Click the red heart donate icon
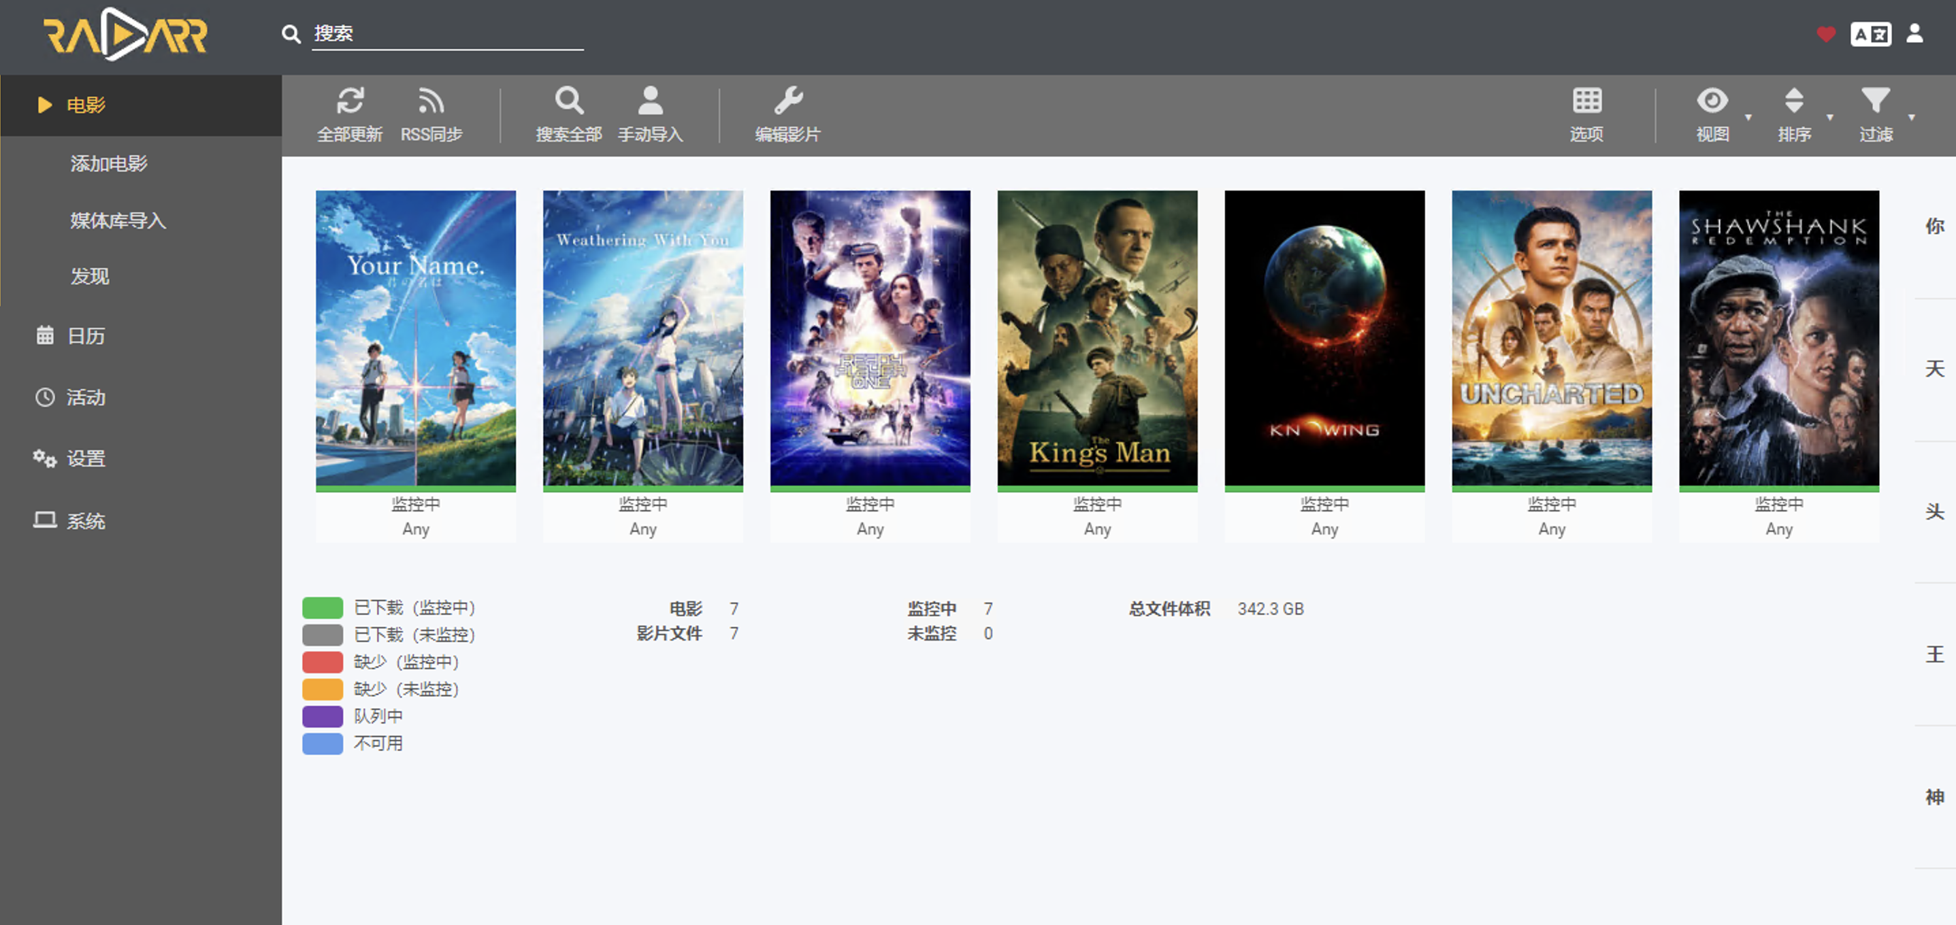The width and height of the screenshot is (1956, 925). pyautogui.click(x=1826, y=34)
